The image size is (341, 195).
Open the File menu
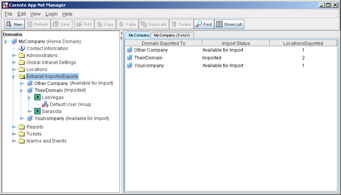[9, 14]
